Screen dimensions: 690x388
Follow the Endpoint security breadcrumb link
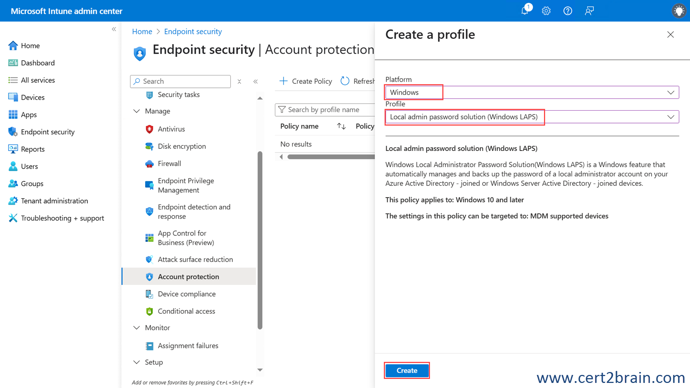pos(193,32)
